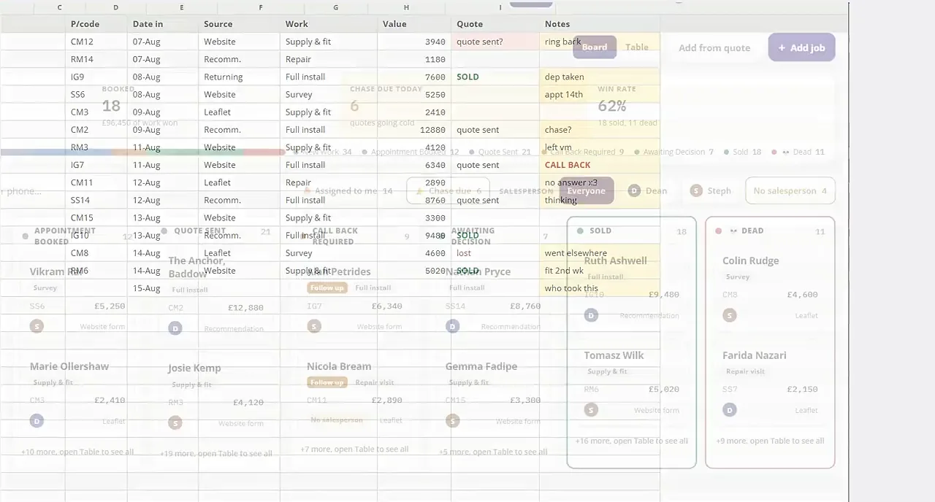Click avatar S on Josie Kemp card
Screen dimensions: 935x502
pyautogui.click(x=175, y=422)
